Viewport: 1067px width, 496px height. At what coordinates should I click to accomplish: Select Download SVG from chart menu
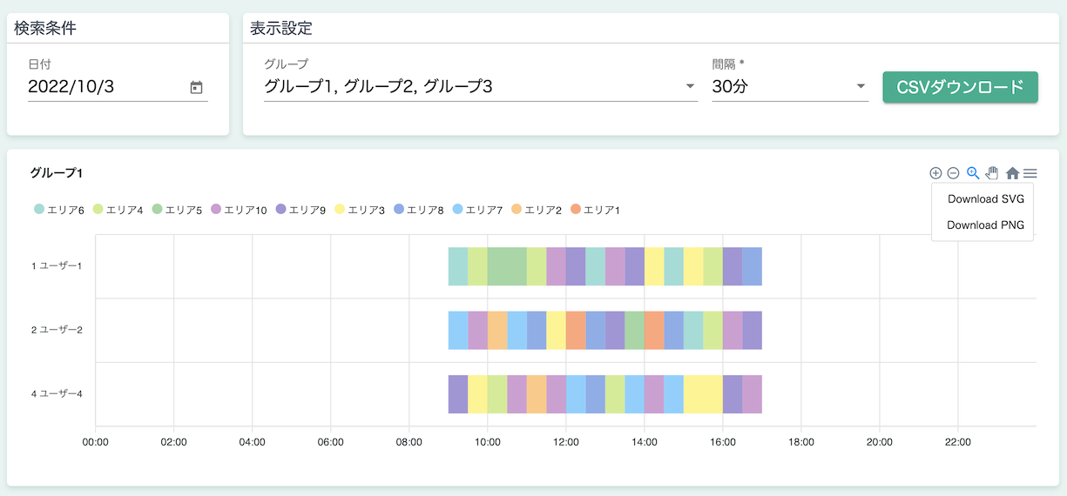[985, 198]
